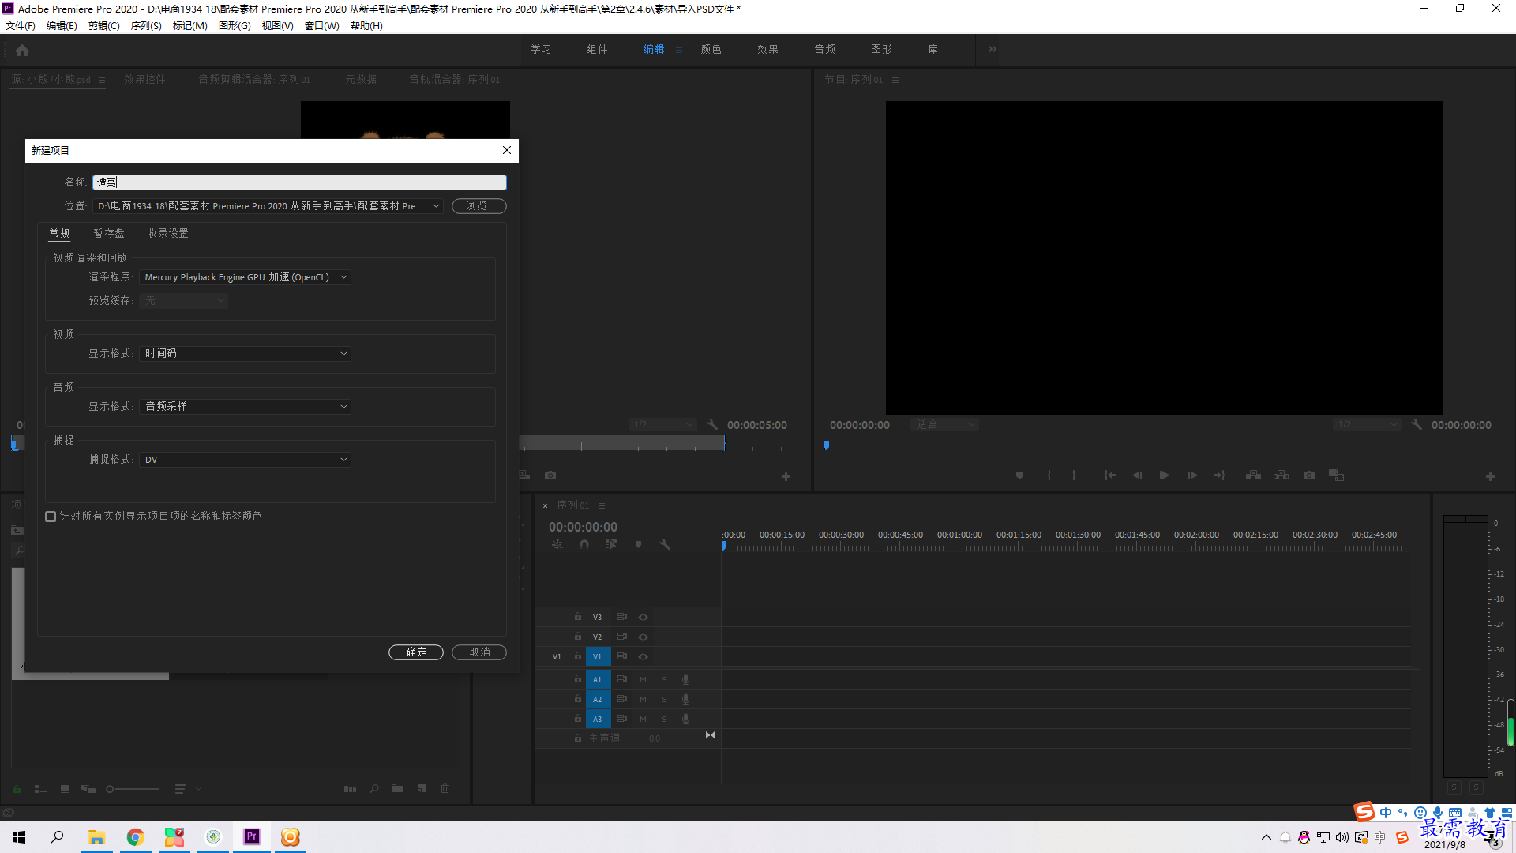Screen dimensions: 1516x853
Task: Open the File menu
Action: [x=21, y=26]
